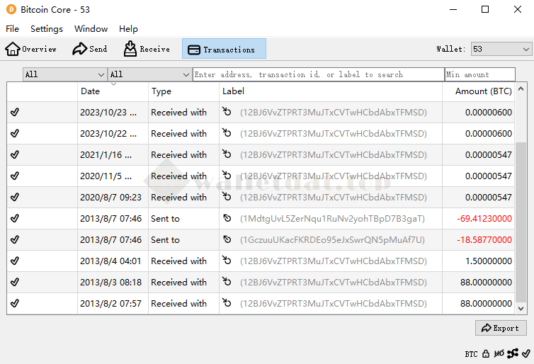534x364 pixels.
Task: Focus the address or label search field
Action: 318,74
